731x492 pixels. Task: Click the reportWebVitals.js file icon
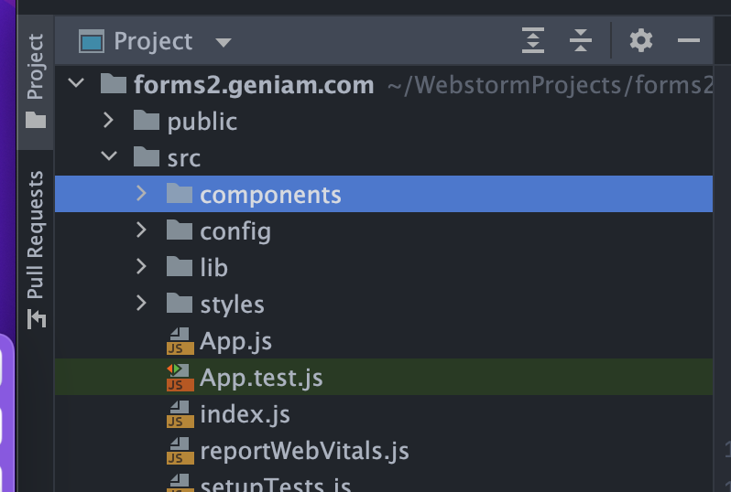179,450
